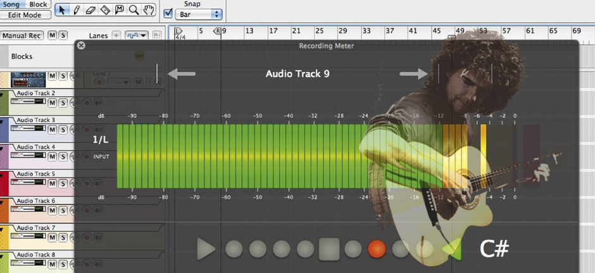Image resolution: width=595 pixels, height=273 pixels.
Task: Open the automation lane dropdown beside Lanes
Action: 136,35
